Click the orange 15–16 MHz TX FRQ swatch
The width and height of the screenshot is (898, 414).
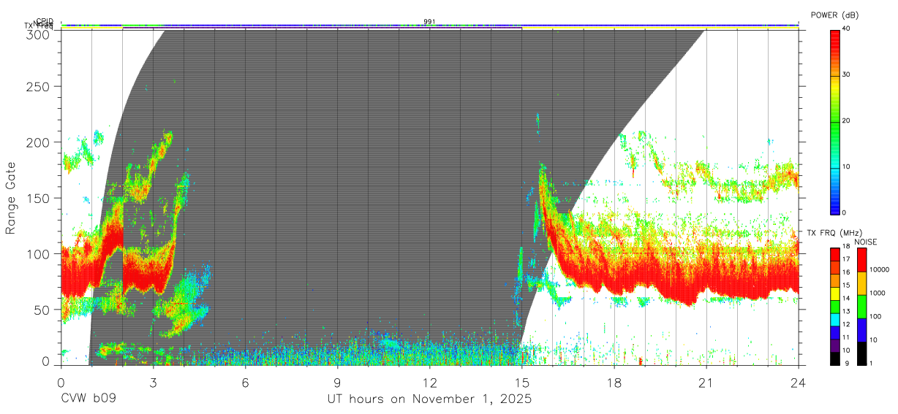pos(834,280)
